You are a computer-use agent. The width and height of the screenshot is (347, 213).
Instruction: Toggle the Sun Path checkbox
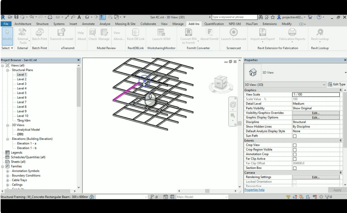point(294,136)
